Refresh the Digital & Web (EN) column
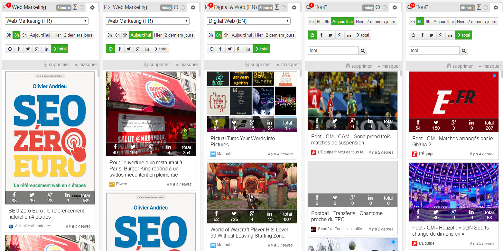This screenshot has height=251, width=503. point(284,7)
